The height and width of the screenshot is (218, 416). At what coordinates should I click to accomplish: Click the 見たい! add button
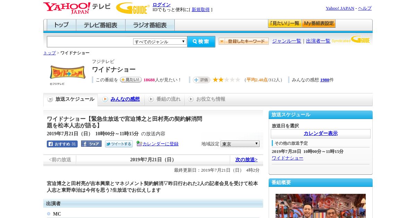pos(131,80)
